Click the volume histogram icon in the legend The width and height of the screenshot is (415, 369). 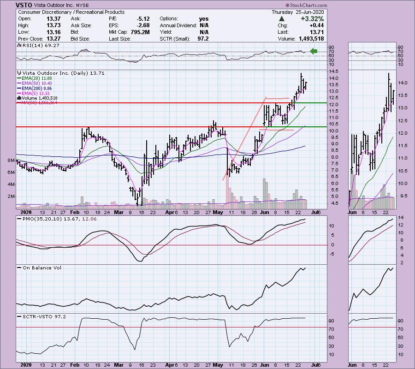[x=19, y=98]
